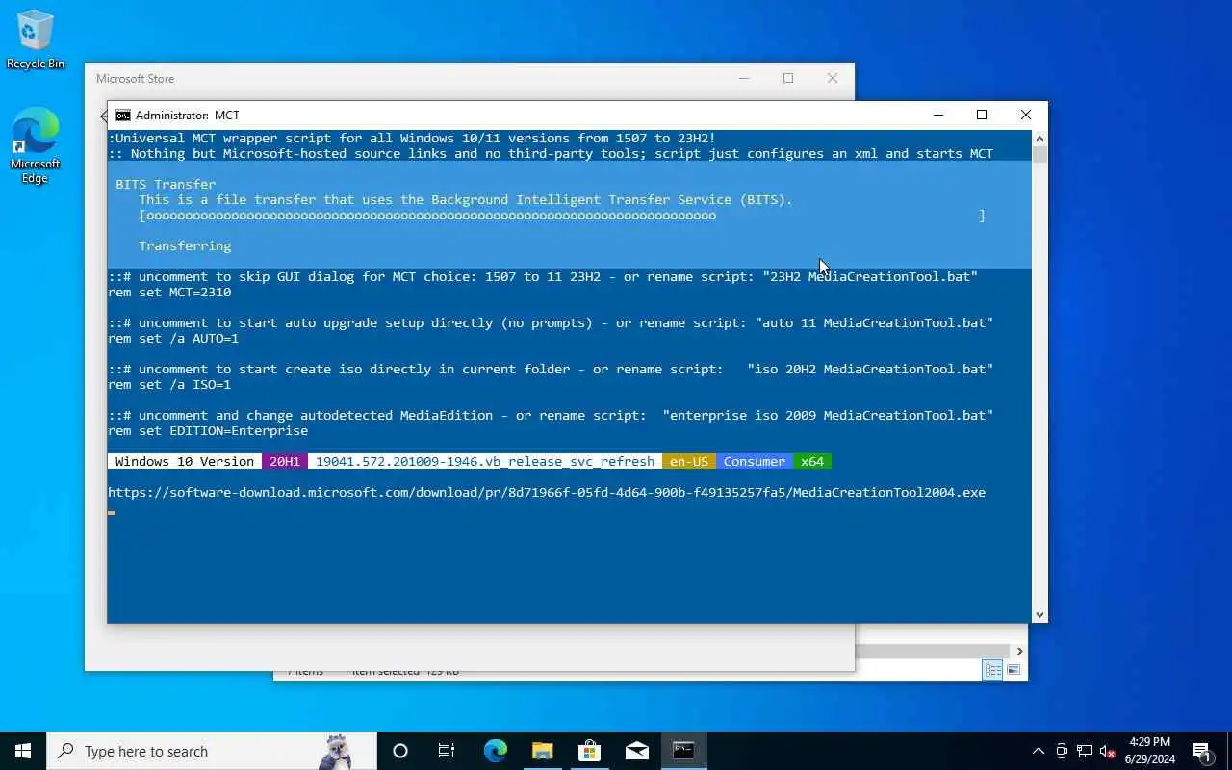1232x770 pixels.
Task: Click the MCT console scrollbar down arrow
Action: pos(1039,615)
